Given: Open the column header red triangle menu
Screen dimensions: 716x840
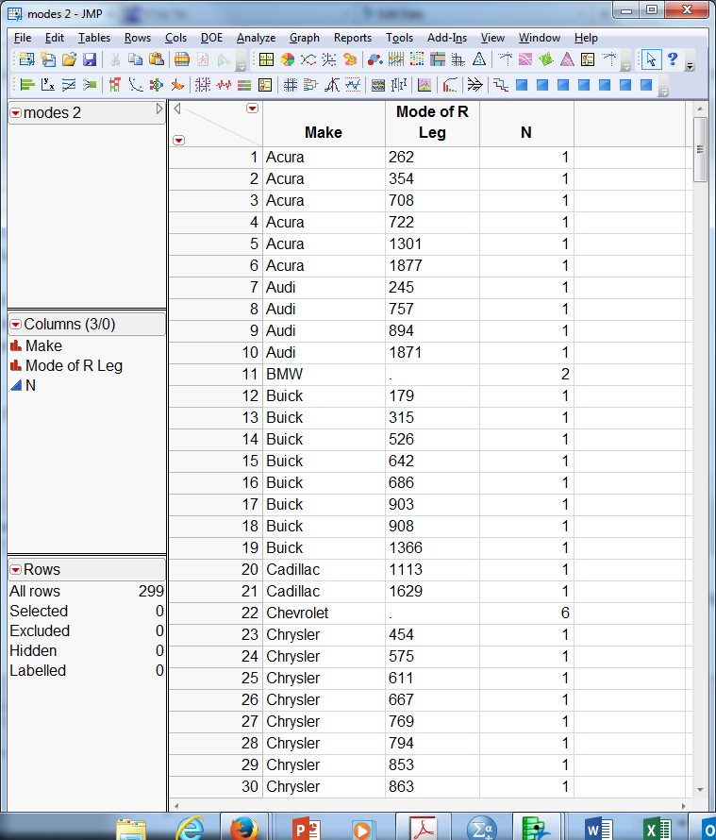Looking at the screenshot, I should tap(252, 109).
